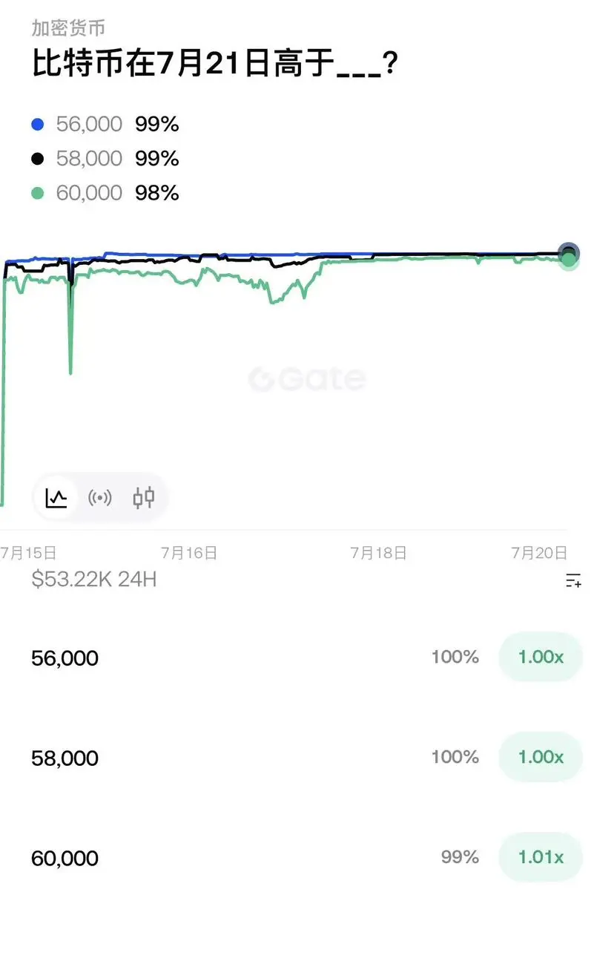This screenshot has width=614, height=967.
Task: Open the list filter icon beside 24H volume
Action: (x=573, y=580)
